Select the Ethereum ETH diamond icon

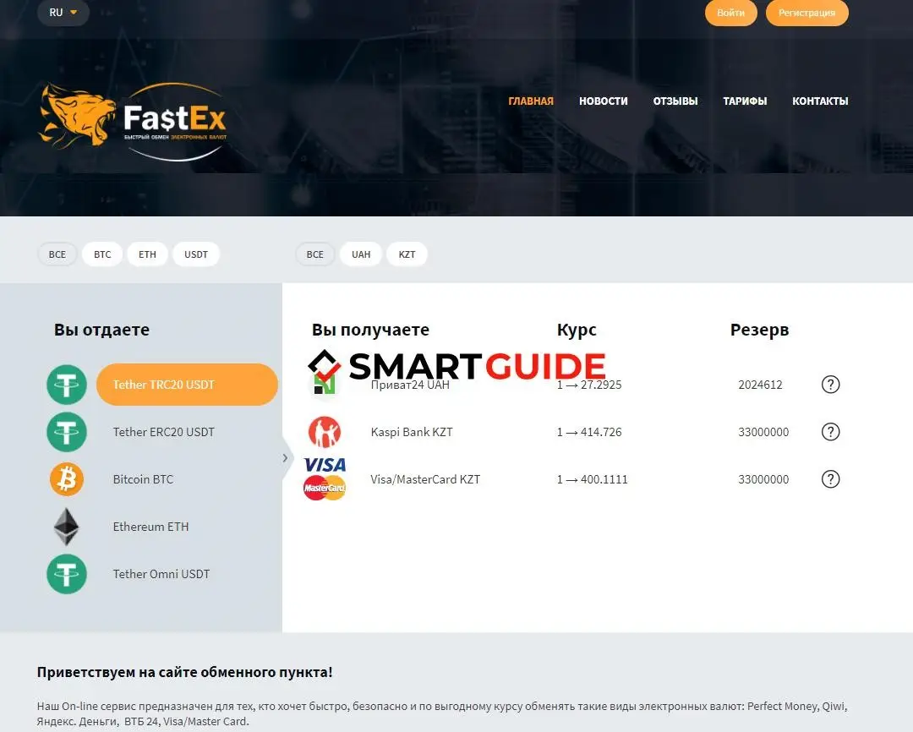pos(67,527)
